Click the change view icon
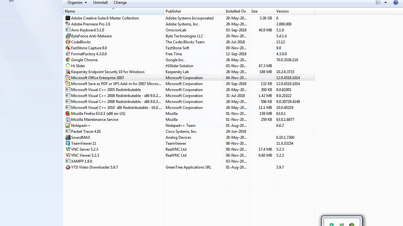 378,3
